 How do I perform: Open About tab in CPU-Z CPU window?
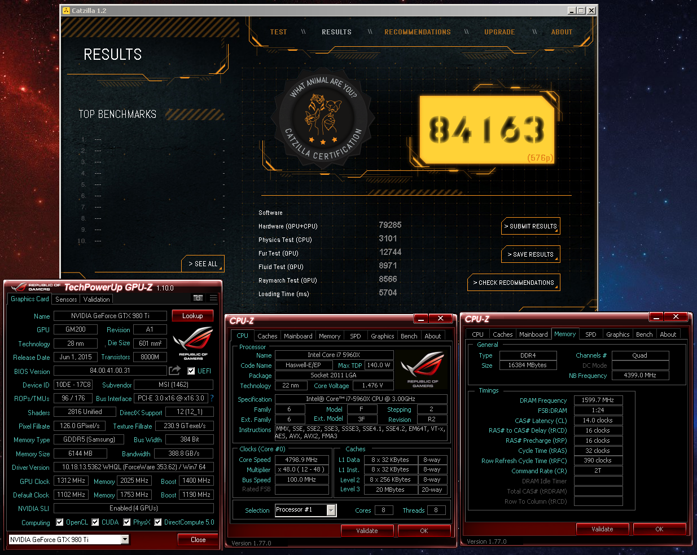click(x=433, y=336)
